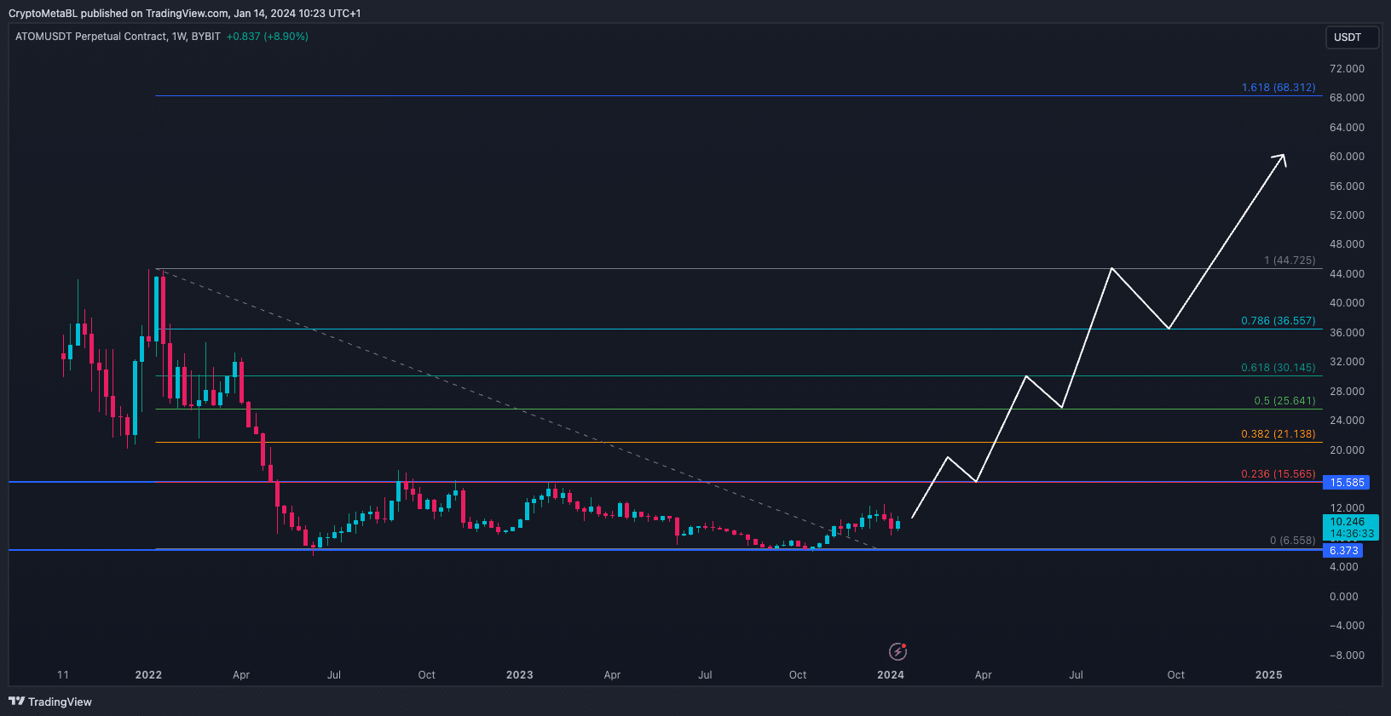The image size is (1391, 716).
Task: Click the 15.585 blue price label
Action: point(1347,483)
